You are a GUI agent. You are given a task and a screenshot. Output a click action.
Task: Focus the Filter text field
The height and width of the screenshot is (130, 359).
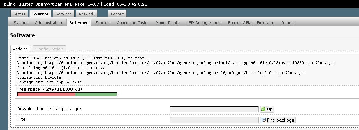[x=214, y=120]
